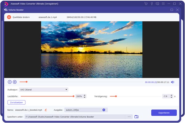The width and height of the screenshot is (185, 123).
Task: Click the video preview image
Action: 92,49
